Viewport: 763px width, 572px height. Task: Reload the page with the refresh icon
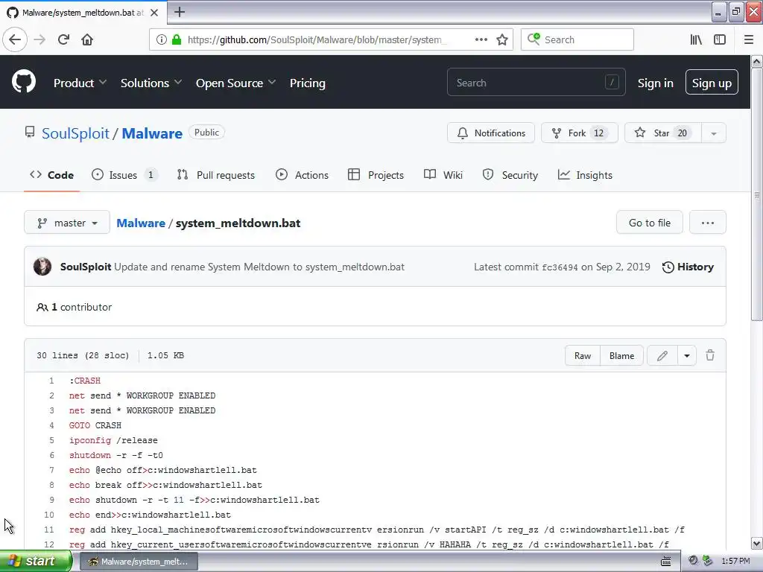pos(63,39)
